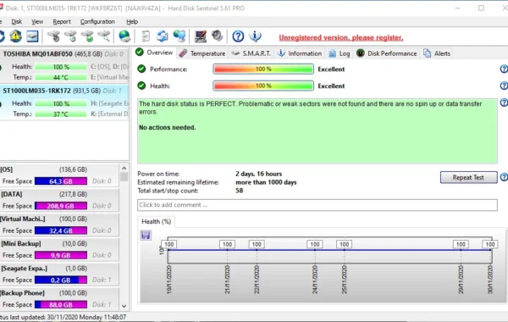Click the green check icon beside Health
Screen dimensions: 508x322
(141, 86)
